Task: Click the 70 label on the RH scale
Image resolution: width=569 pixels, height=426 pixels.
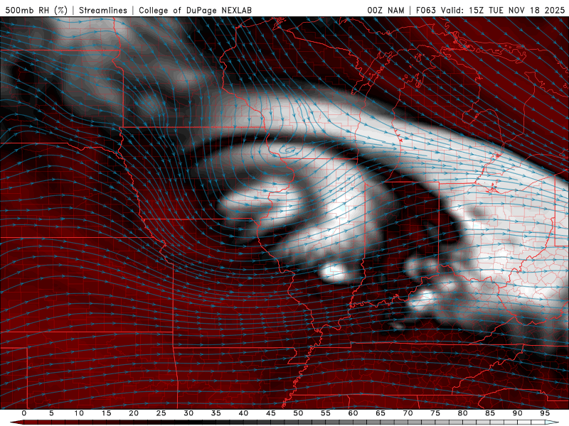Action: (408, 413)
